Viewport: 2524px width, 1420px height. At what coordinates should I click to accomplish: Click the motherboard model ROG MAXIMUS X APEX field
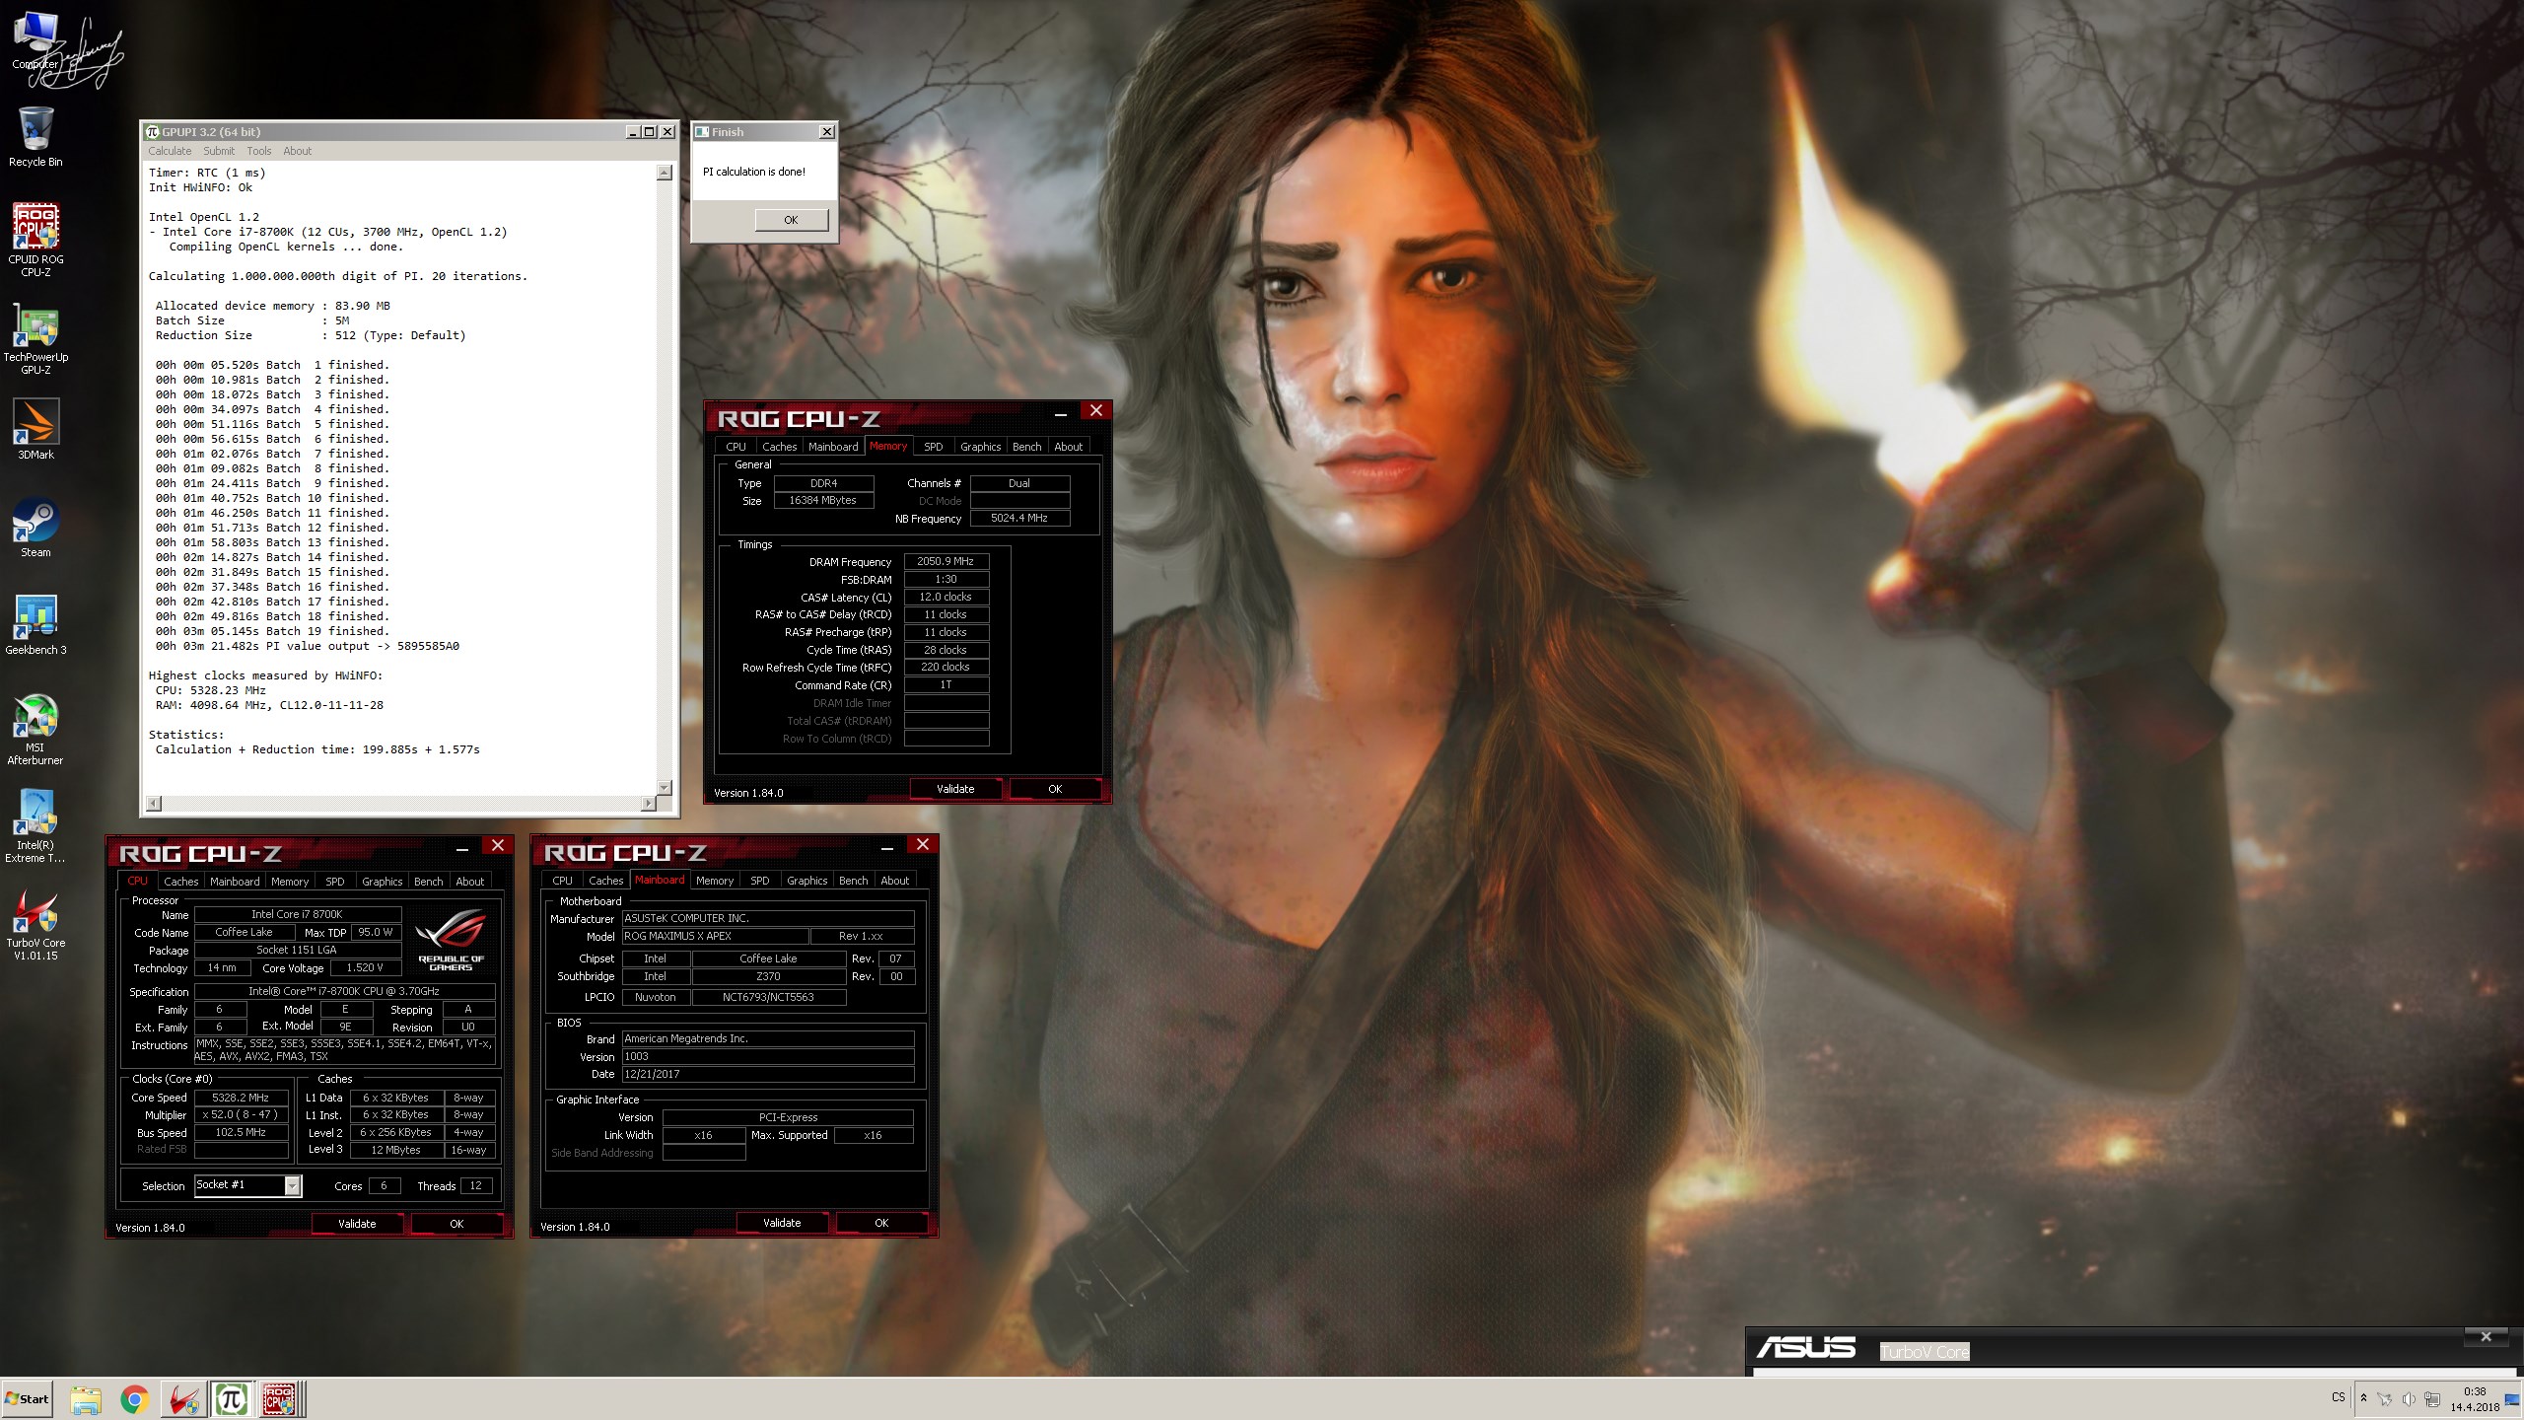click(715, 937)
